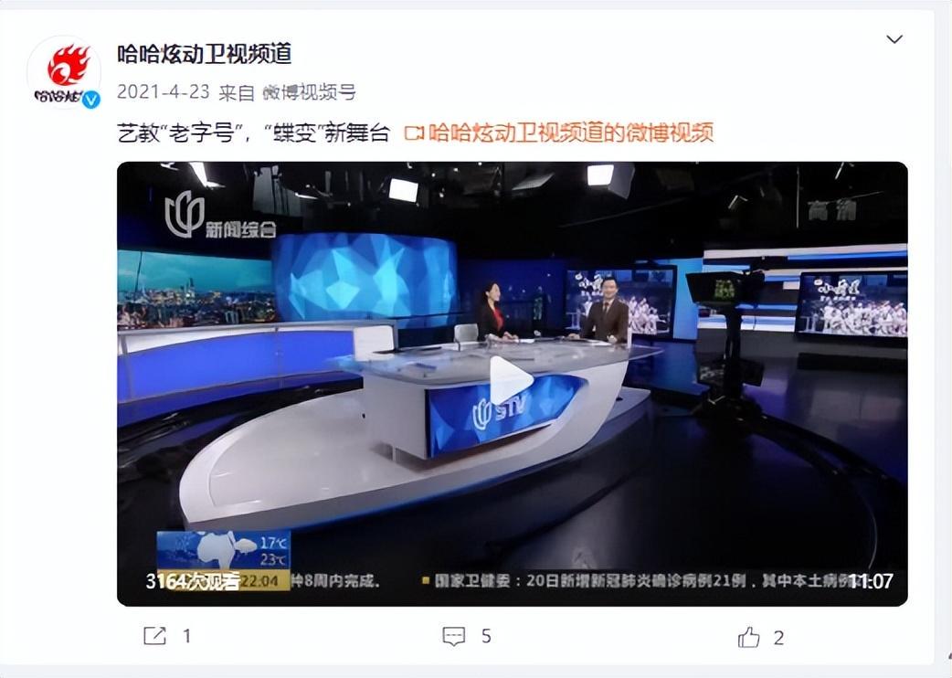Expand the post options chevron

click(894, 39)
